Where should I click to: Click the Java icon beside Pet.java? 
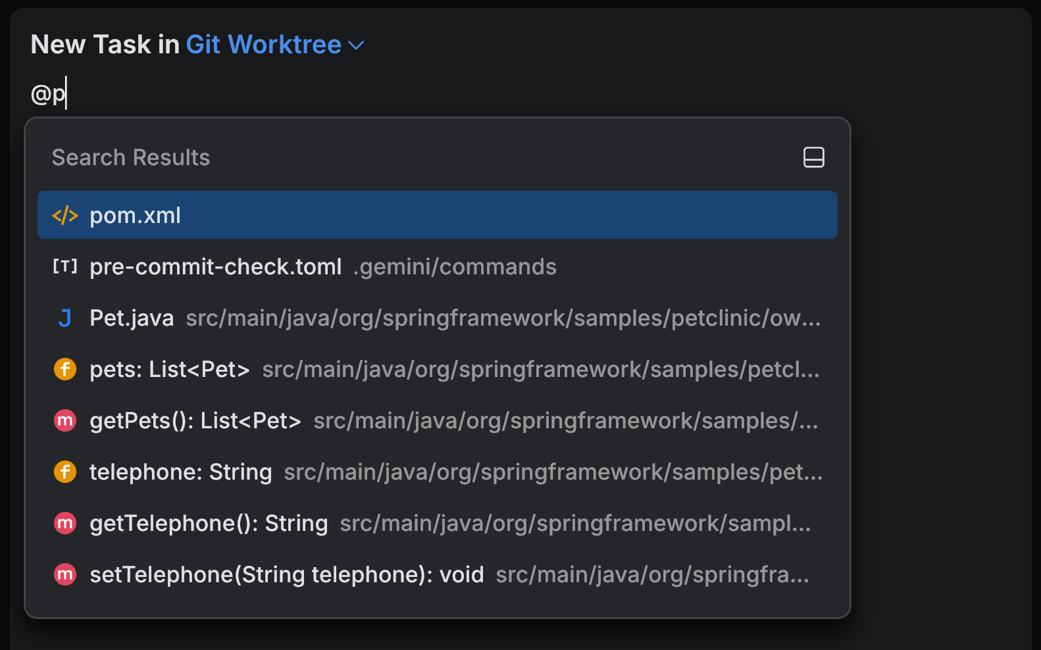(65, 318)
